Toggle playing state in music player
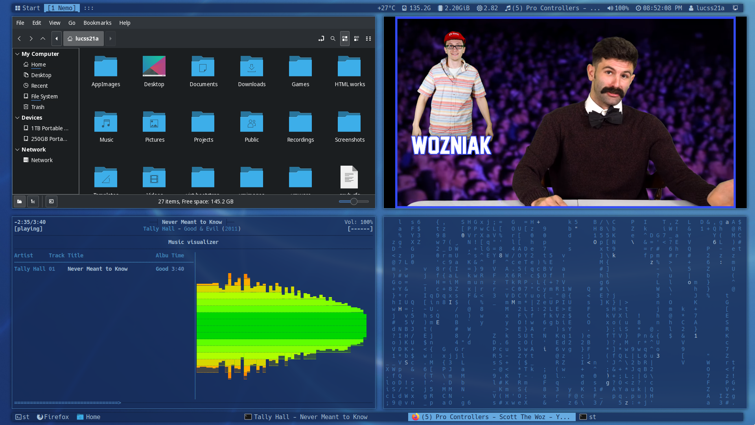This screenshot has width=755, height=425. tap(29, 228)
